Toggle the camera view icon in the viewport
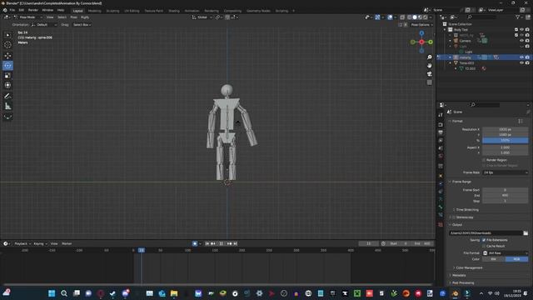This screenshot has width=533, height=300. pos(430,74)
